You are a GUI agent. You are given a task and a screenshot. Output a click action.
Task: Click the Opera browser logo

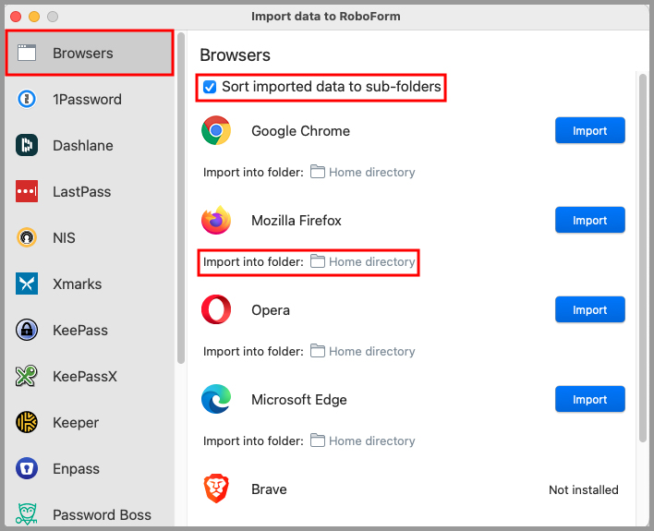point(216,310)
